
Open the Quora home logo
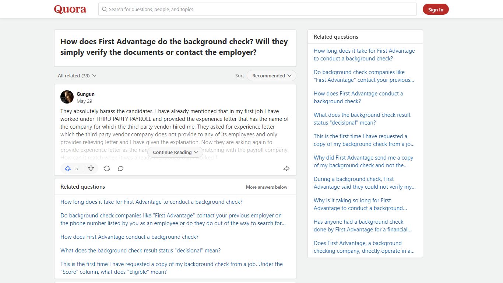pos(70,9)
